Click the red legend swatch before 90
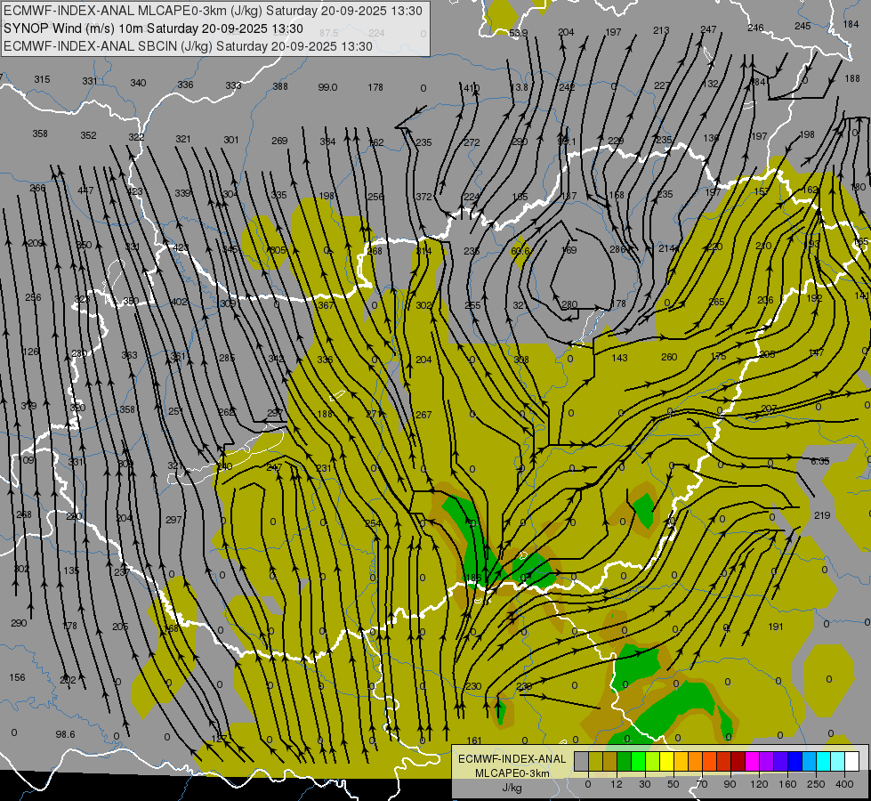This screenshot has height=801, width=871. (x=724, y=762)
